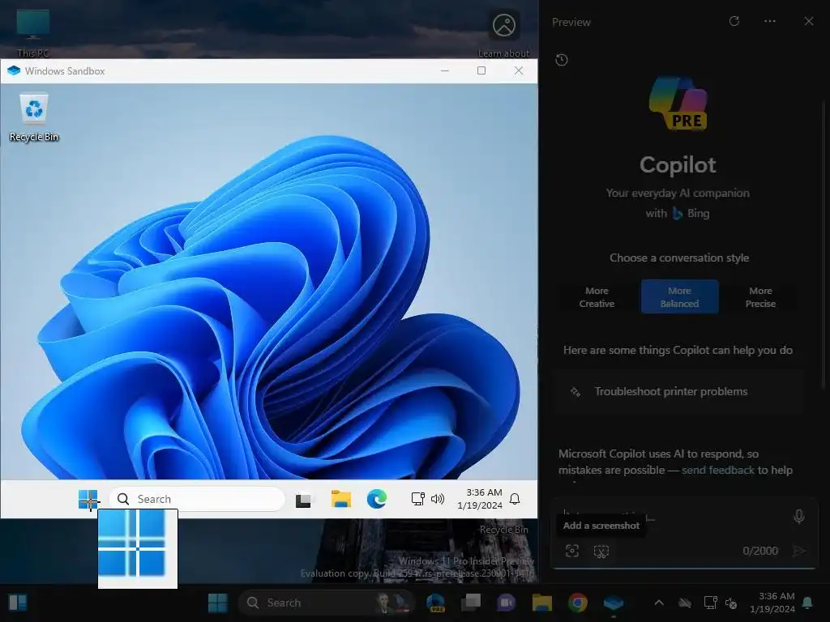Click the network icon in Sandbox tray
The width and height of the screenshot is (830, 622).
point(417,499)
